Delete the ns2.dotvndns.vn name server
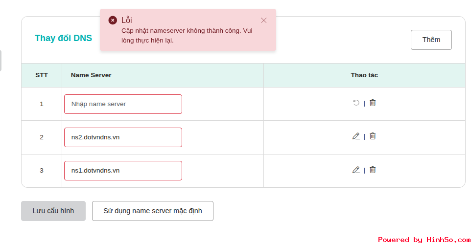This screenshot has width=471, height=243. (x=373, y=136)
